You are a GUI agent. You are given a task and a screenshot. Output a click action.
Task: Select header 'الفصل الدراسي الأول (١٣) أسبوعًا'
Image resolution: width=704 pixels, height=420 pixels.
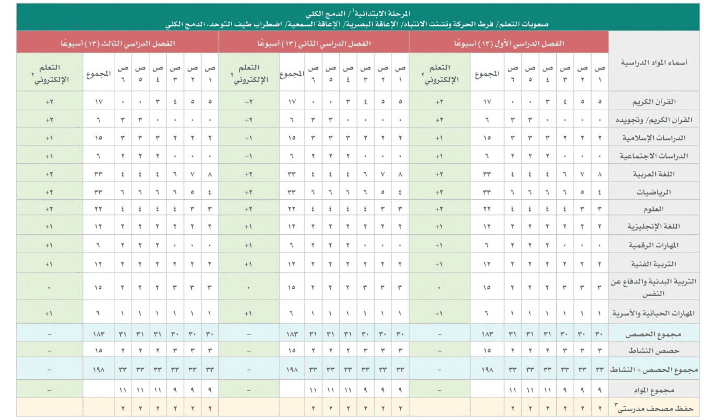[509, 43]
